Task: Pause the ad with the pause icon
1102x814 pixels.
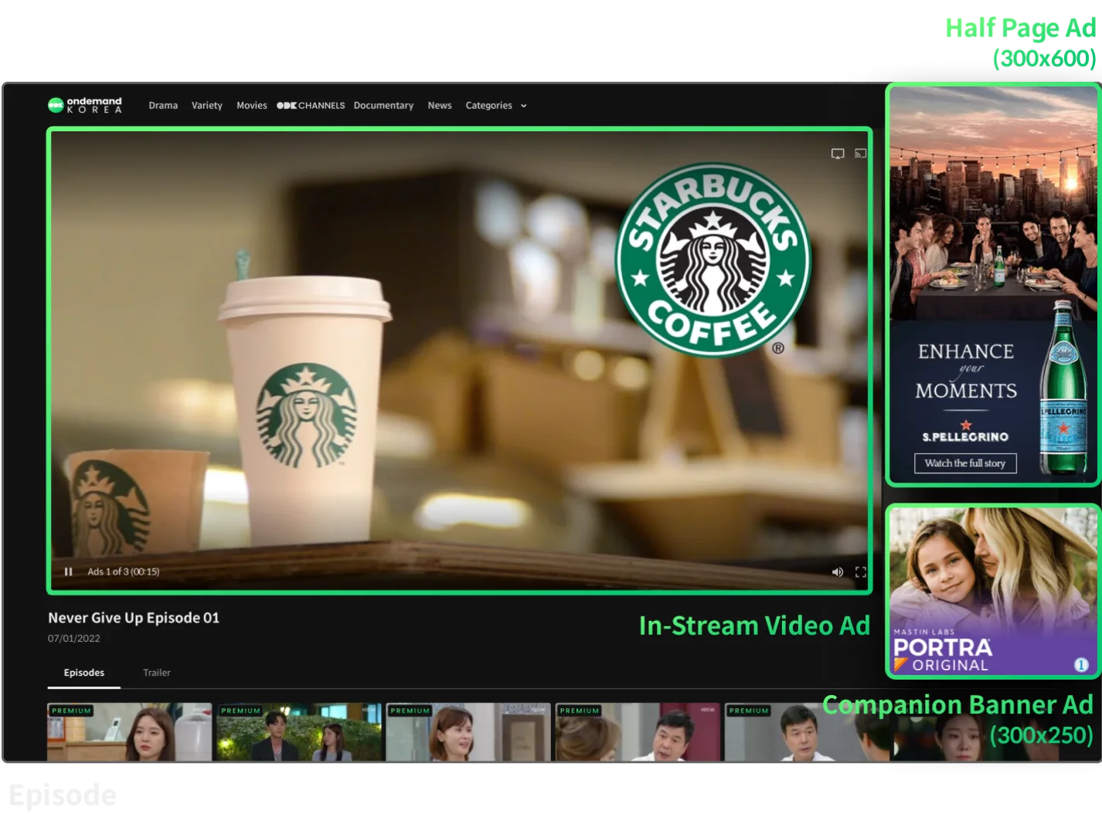Action: 68,571
